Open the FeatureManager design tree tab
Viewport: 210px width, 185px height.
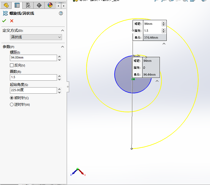(6, 6)
